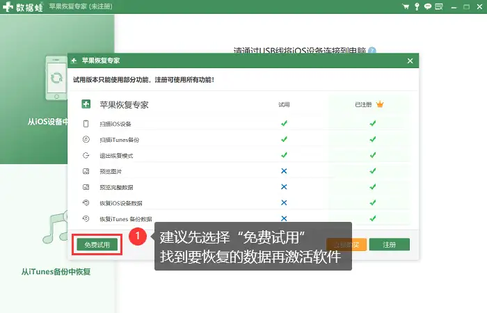Click the 恢复iTunes 备份数据 feature row label
The width and height of the screenshot is (487, 313).
pos(126,219)
